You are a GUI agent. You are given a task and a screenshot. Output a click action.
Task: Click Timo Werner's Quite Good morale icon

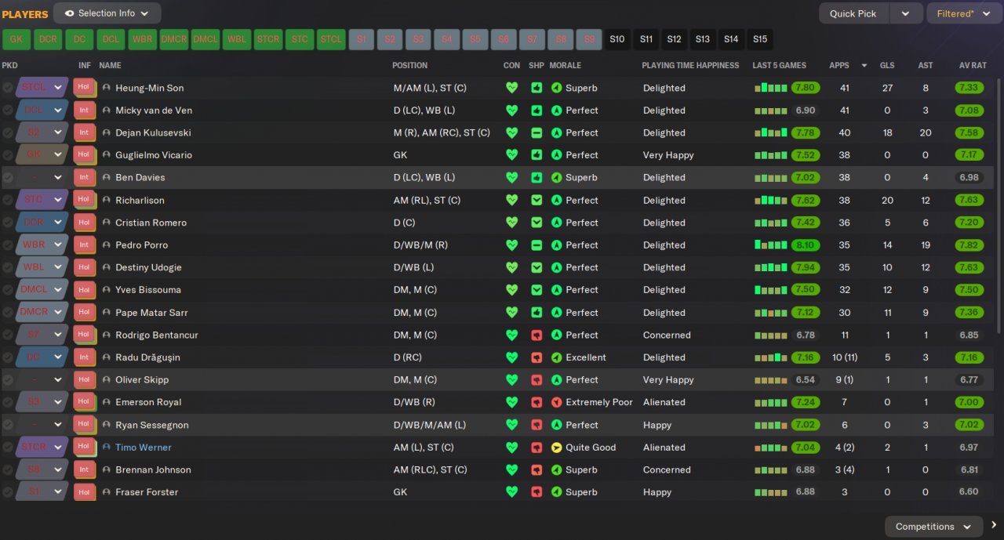[x=557, y=448]
